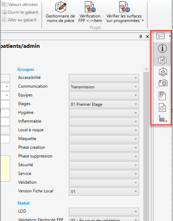Viewport: 173px width, 221px height.
Task: Select the document sheet hexagon icon
Action: pos(162,60)
